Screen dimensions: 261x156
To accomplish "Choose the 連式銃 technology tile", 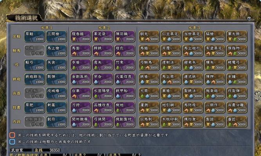I will [x=193, y=79].
